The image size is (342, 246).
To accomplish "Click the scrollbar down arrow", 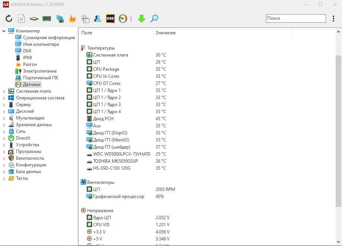I will click(338, 242).
